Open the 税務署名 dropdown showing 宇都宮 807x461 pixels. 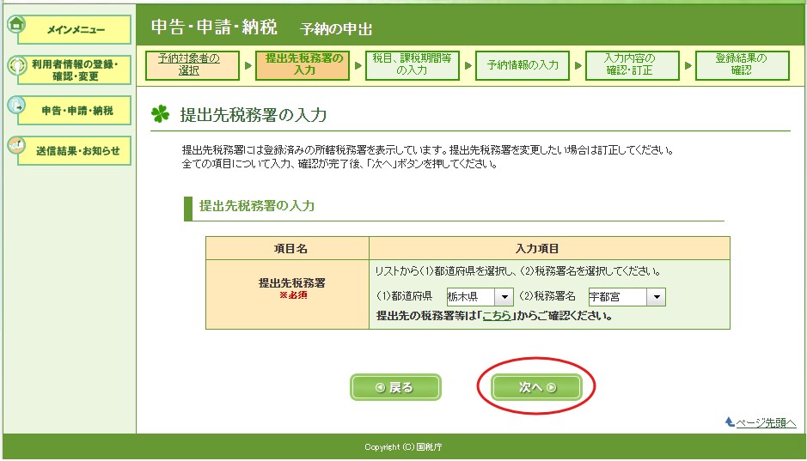pyautogui.click(x=627, y=296)
